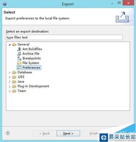
Task: Select Archive File export option
Action: 31,54
